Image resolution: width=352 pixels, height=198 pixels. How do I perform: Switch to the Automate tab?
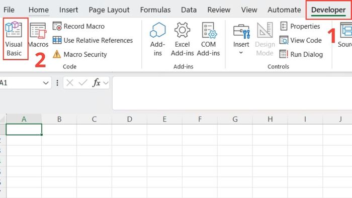(284, 10)
